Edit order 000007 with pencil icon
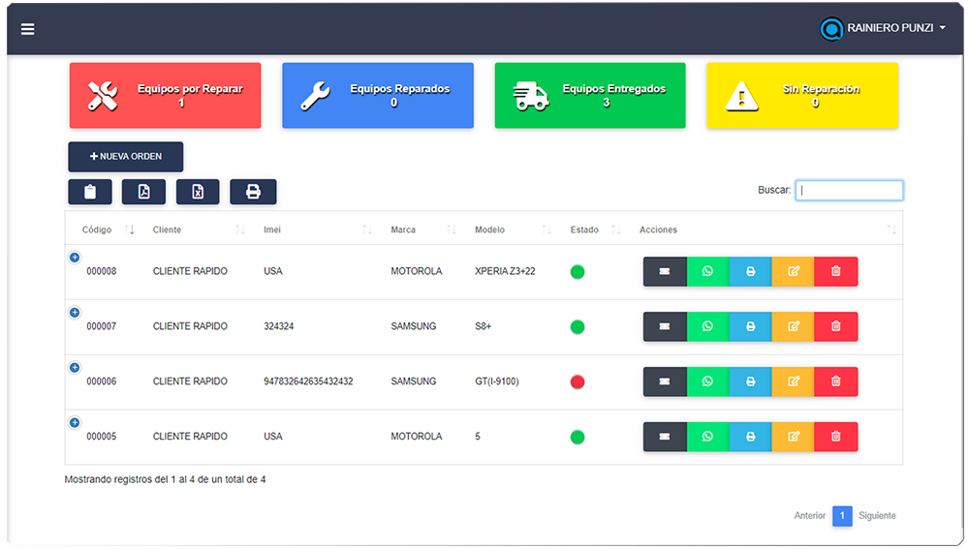The height and width of the screenshot is (549, 969). coord(793,326)
